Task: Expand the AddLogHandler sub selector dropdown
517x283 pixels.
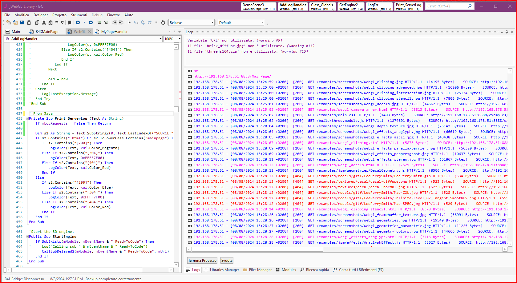Action: point(160,39)
